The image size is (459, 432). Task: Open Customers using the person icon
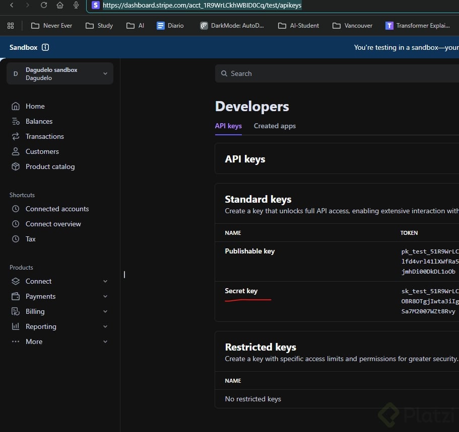16,151
